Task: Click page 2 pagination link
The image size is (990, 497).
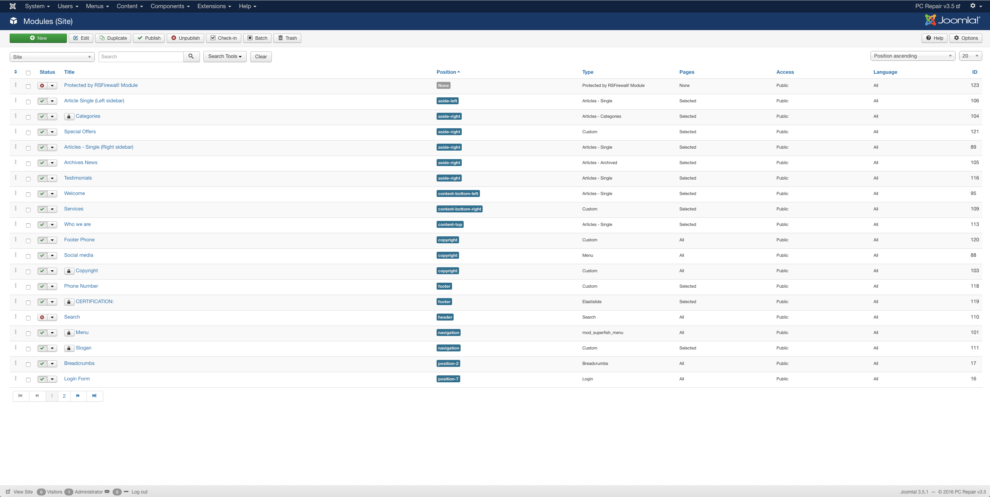Action: click(64, 395)
